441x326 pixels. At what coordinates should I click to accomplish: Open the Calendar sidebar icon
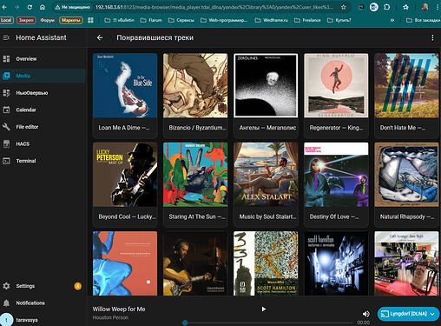pos(6,110)
